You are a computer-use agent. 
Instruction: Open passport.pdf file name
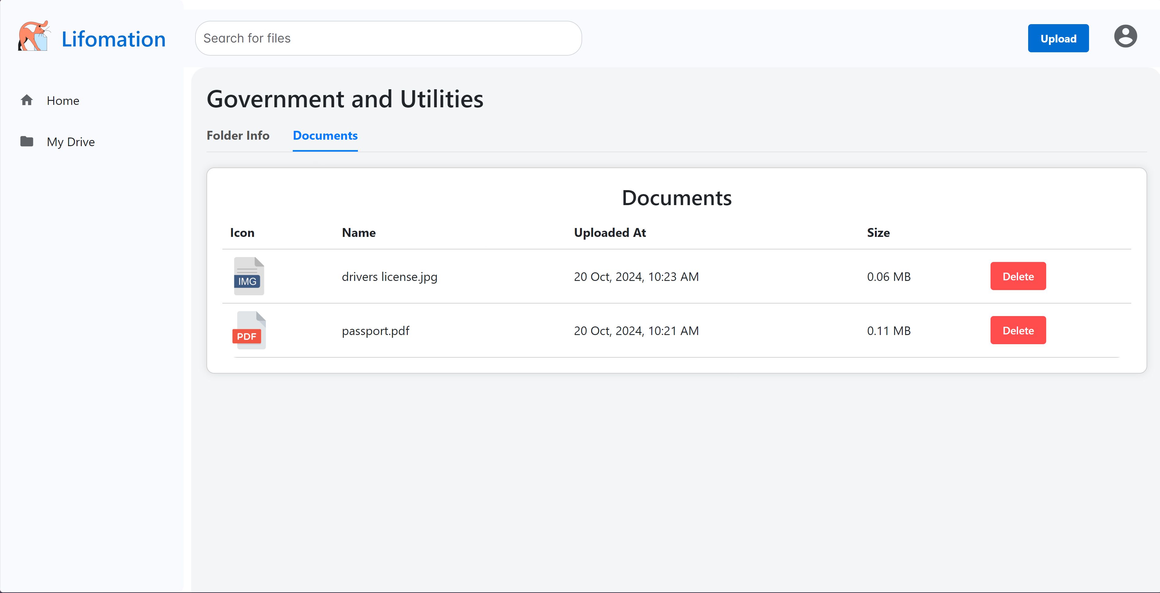pyautogui.click(x=375, y=331)
